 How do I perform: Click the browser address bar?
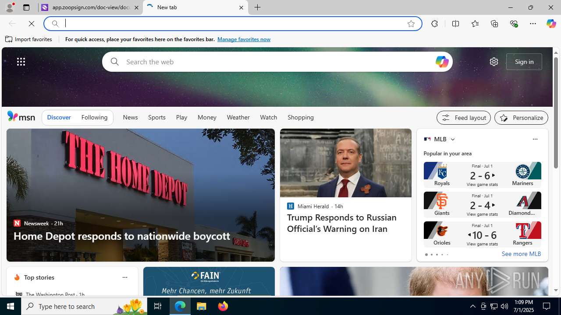pyautogui.click(x=232, y=24)
